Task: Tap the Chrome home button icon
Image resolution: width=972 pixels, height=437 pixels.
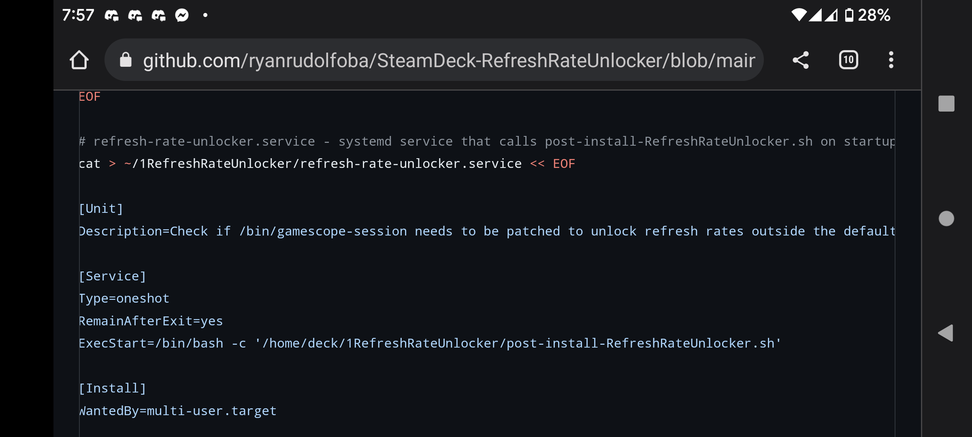Action: tap(79, 59)
